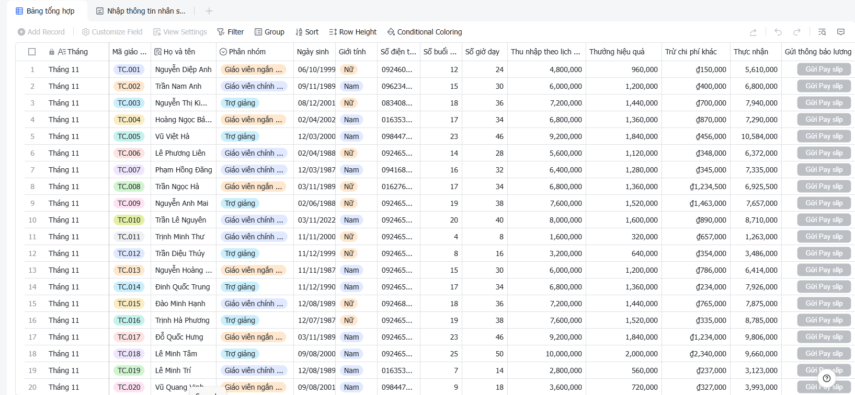Viewport: 855px width, 395px height.
Task: Switch to Nhập thông tin nhân s... tab
Action: pos(141,11)
